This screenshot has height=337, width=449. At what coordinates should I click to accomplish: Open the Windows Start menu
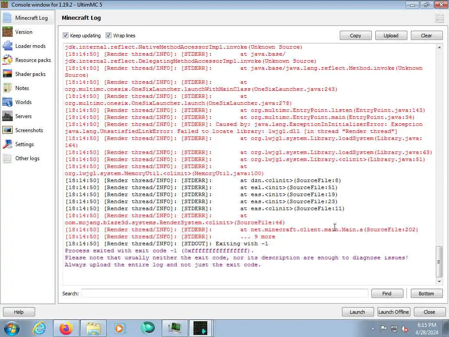[12, 328]
